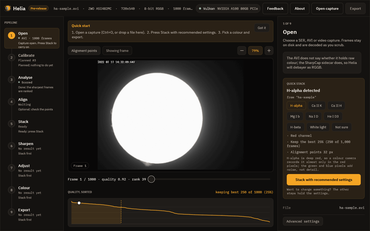Viewport: 370px width, 231px height.
Task: Click the Vulkan NVIDIA A100 GPU status pill
Action: [x=228, y=8]
